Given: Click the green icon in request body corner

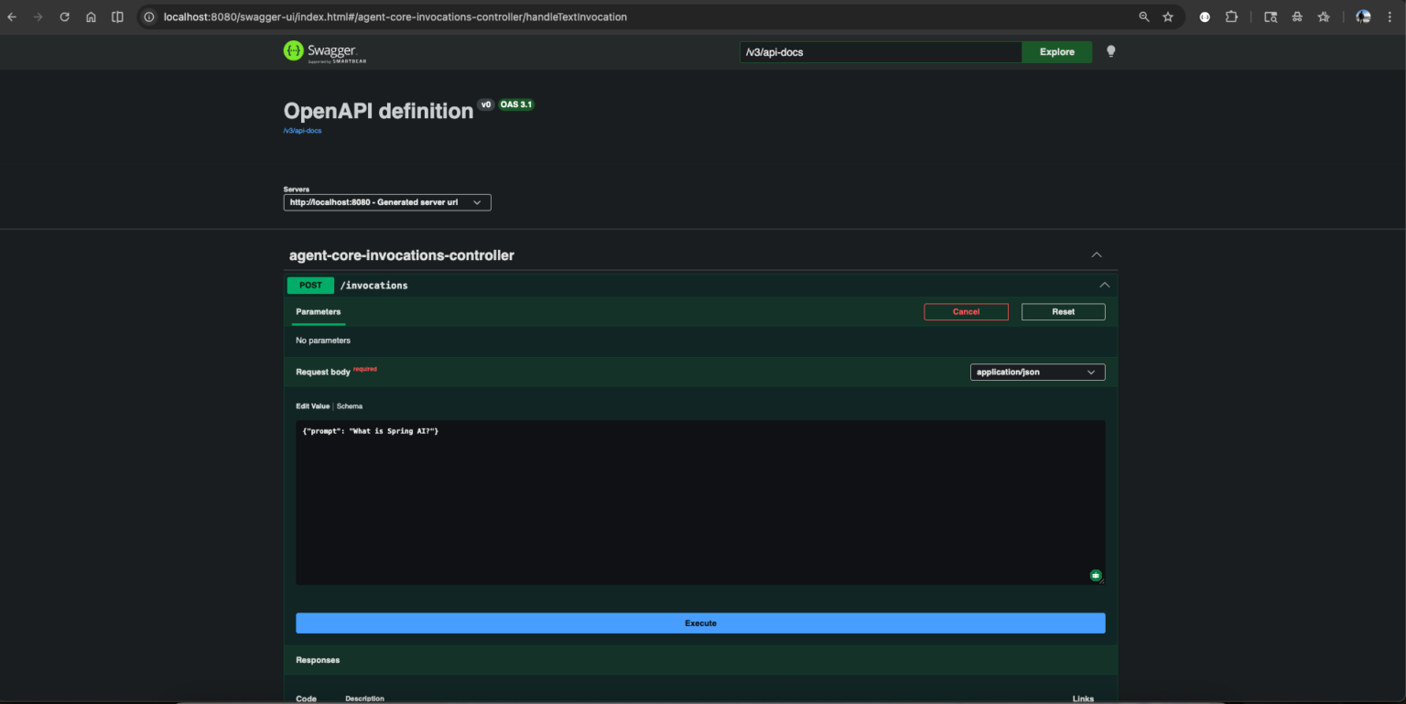Looking at the screenshot, I should click(x=1095, y=575).
